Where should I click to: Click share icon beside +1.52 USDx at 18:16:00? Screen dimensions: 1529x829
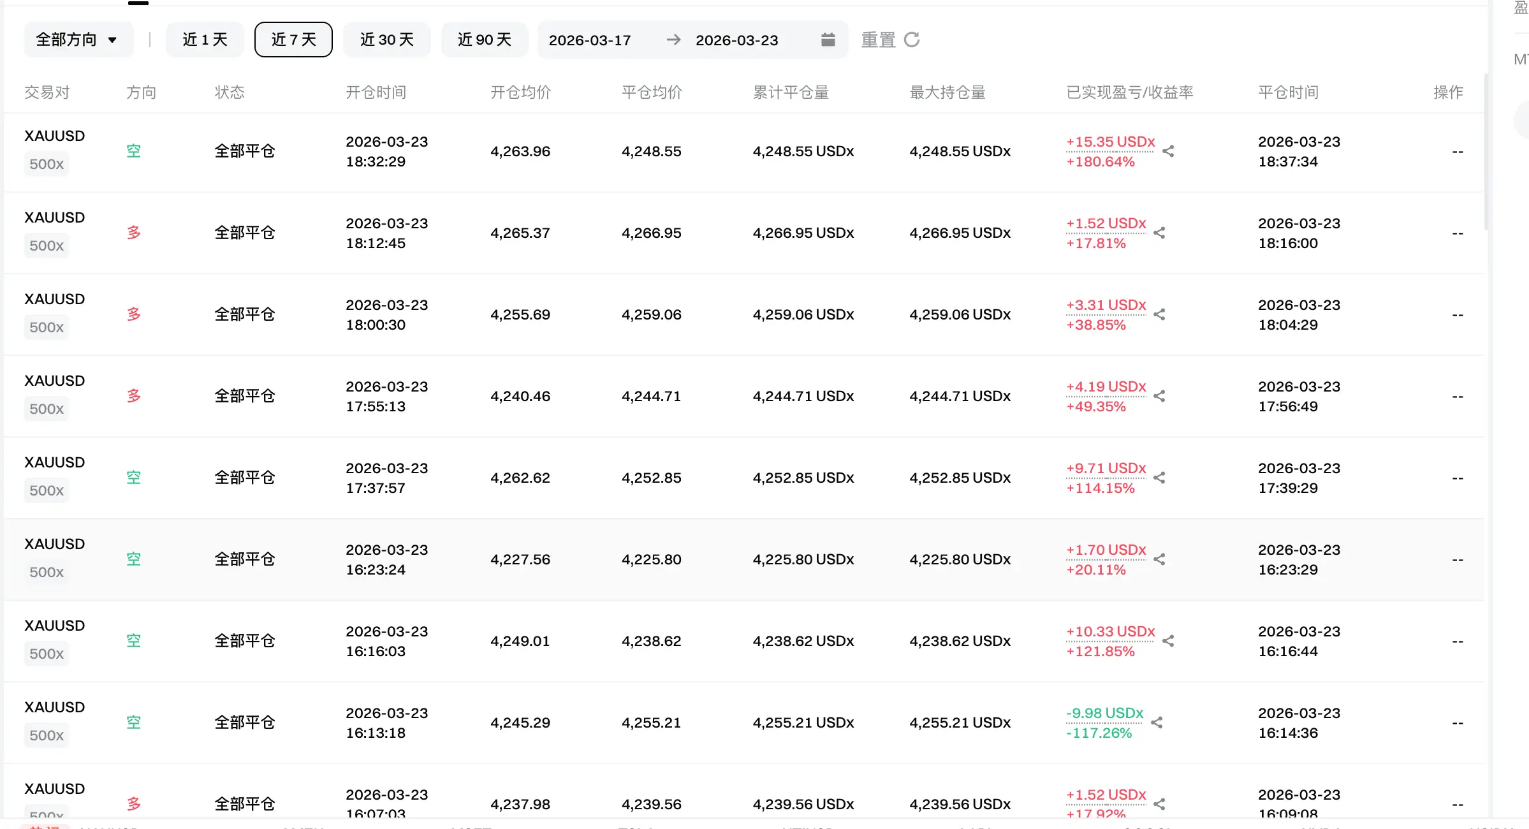pyautogui.click(x=1159, y=233)
